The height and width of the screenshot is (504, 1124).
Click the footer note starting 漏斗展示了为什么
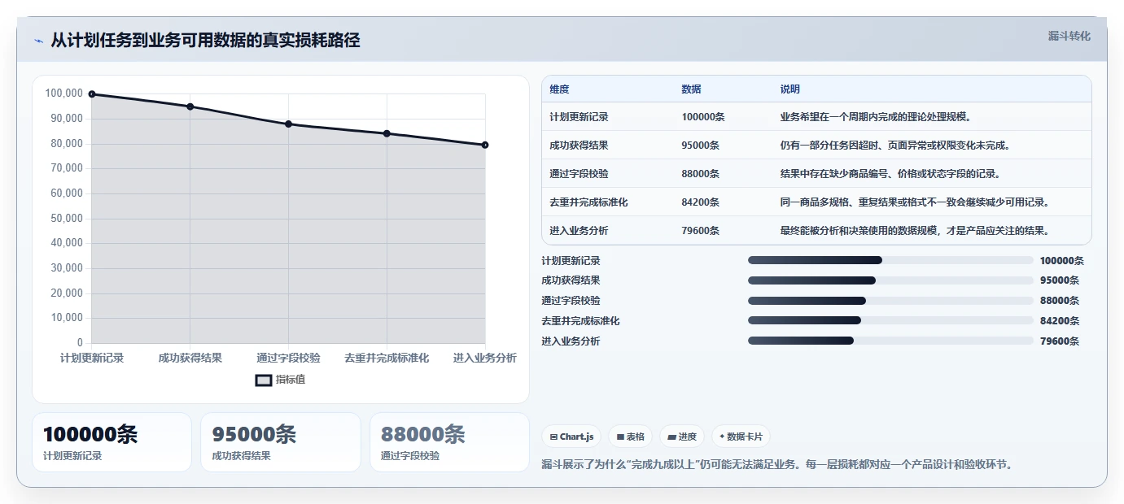click(x=776, y=465)
